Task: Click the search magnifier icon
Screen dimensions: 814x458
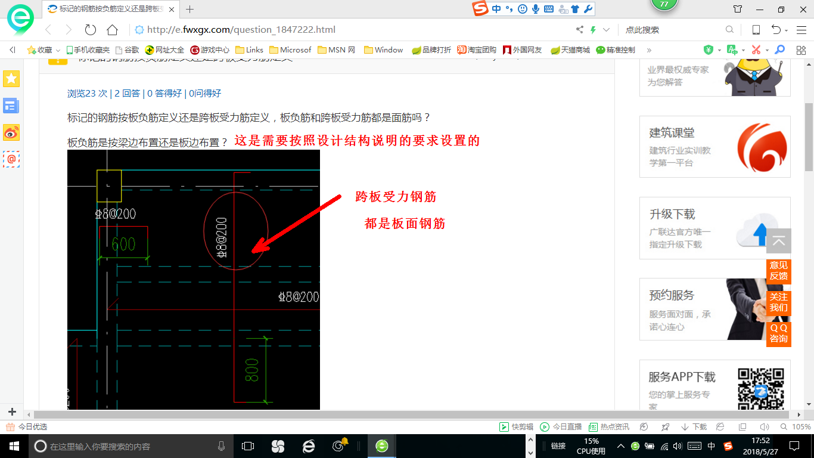Action: click(729, 30)
